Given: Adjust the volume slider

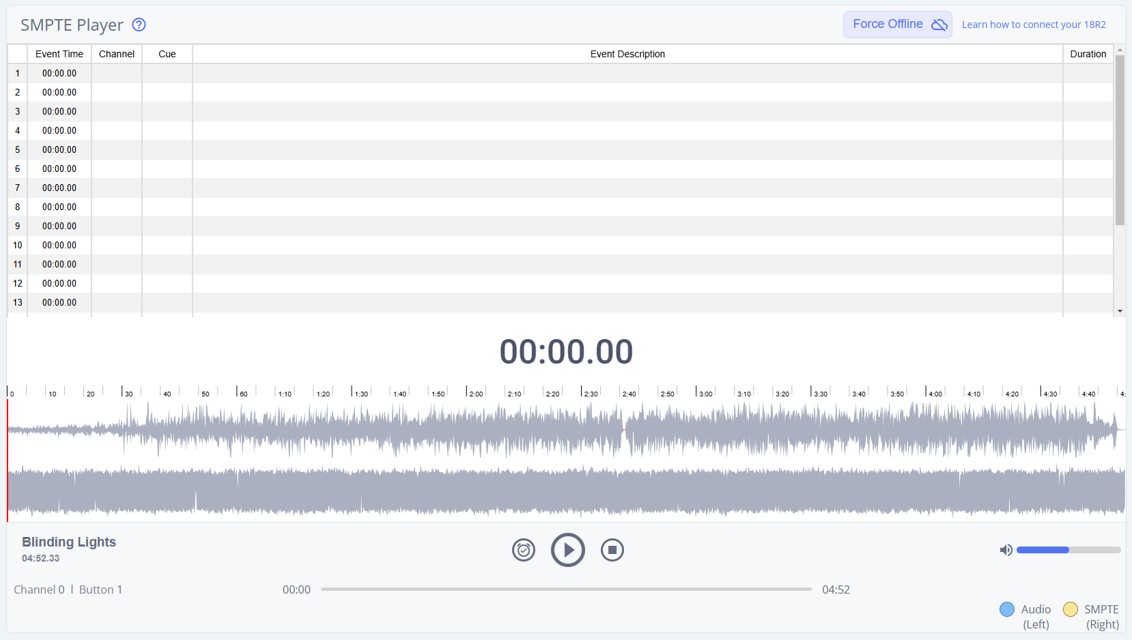Looking at the screenshot, I should (1068, 550).
